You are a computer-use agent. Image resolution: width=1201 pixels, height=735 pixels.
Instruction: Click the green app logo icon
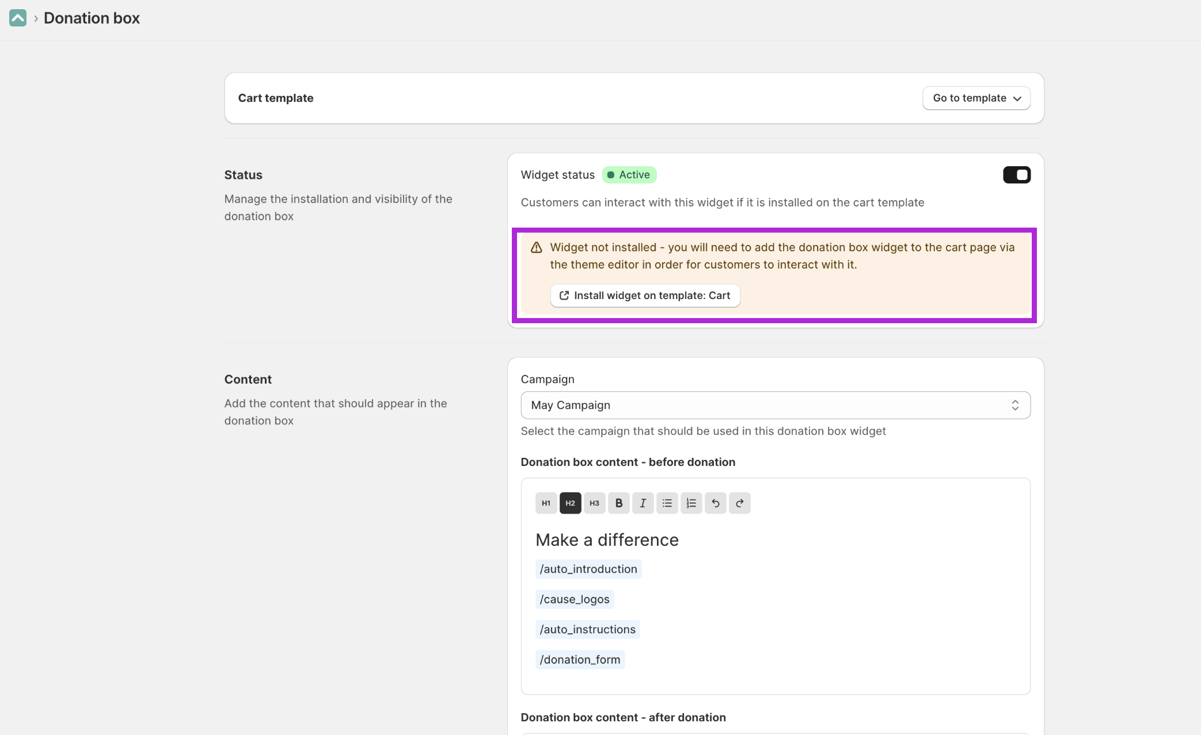(x=18, y=18)
